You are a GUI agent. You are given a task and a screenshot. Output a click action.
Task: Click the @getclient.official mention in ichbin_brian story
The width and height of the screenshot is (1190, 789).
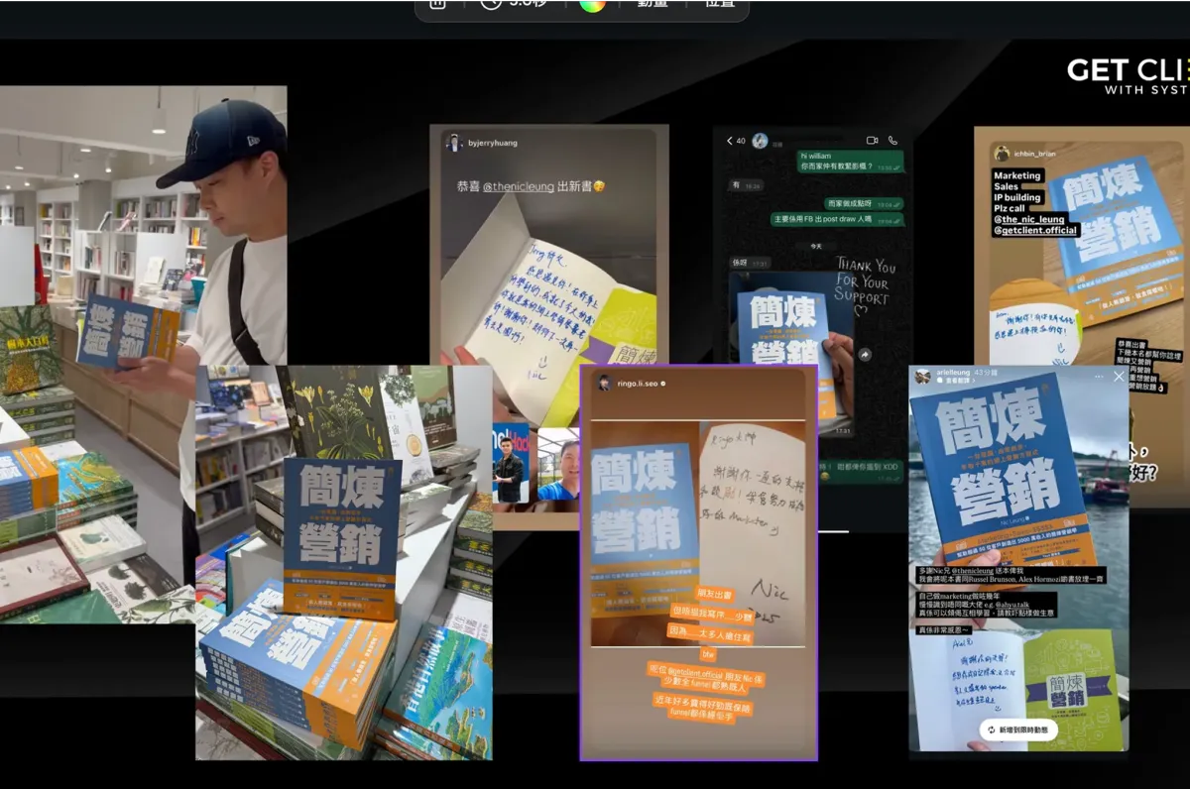(1035, 230)
